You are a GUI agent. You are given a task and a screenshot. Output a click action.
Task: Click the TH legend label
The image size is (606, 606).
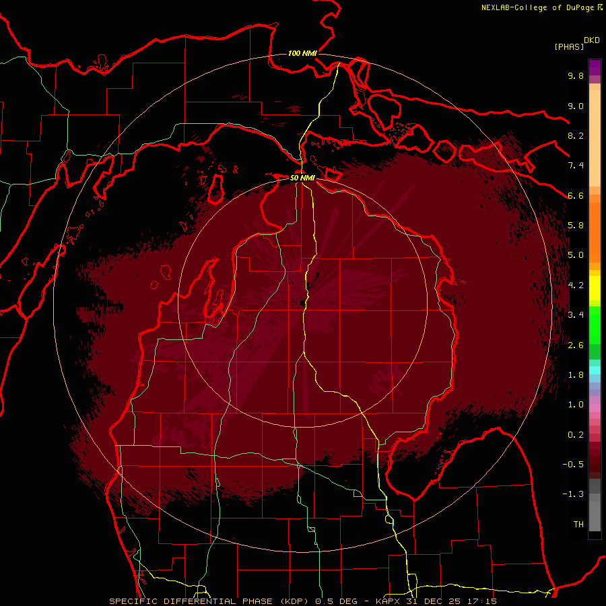578,525
